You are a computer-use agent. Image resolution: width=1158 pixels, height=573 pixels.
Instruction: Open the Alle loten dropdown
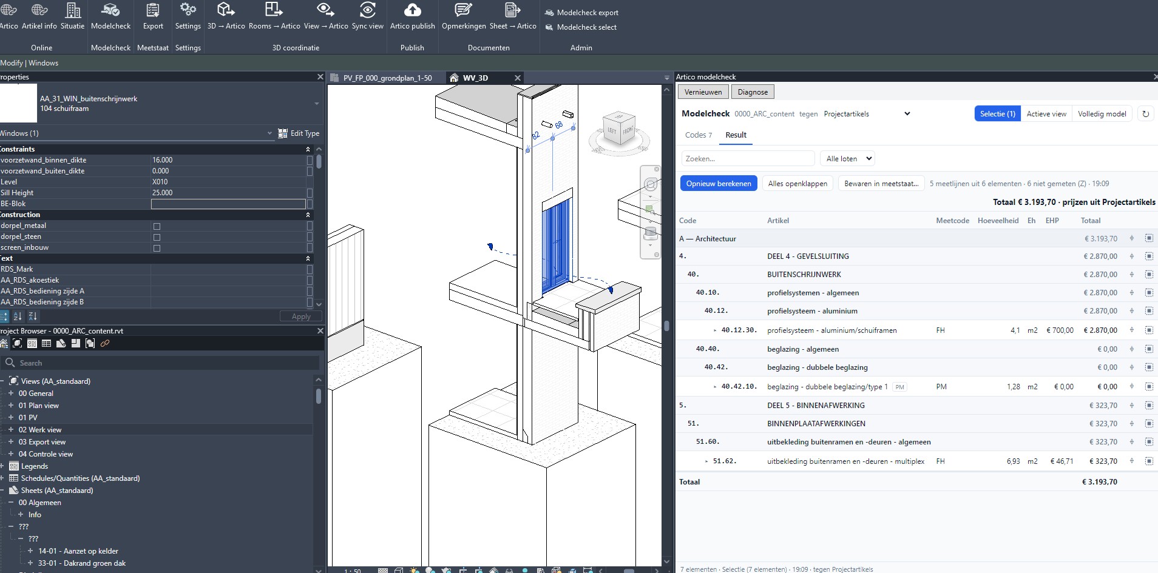pyautogui.click(x=847, y=158)
